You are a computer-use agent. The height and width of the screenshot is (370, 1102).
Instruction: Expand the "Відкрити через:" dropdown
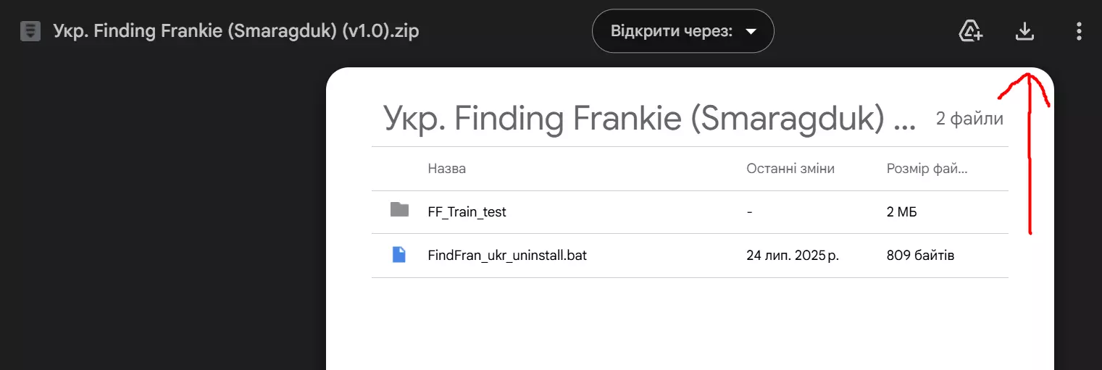(x=751, y=31)
